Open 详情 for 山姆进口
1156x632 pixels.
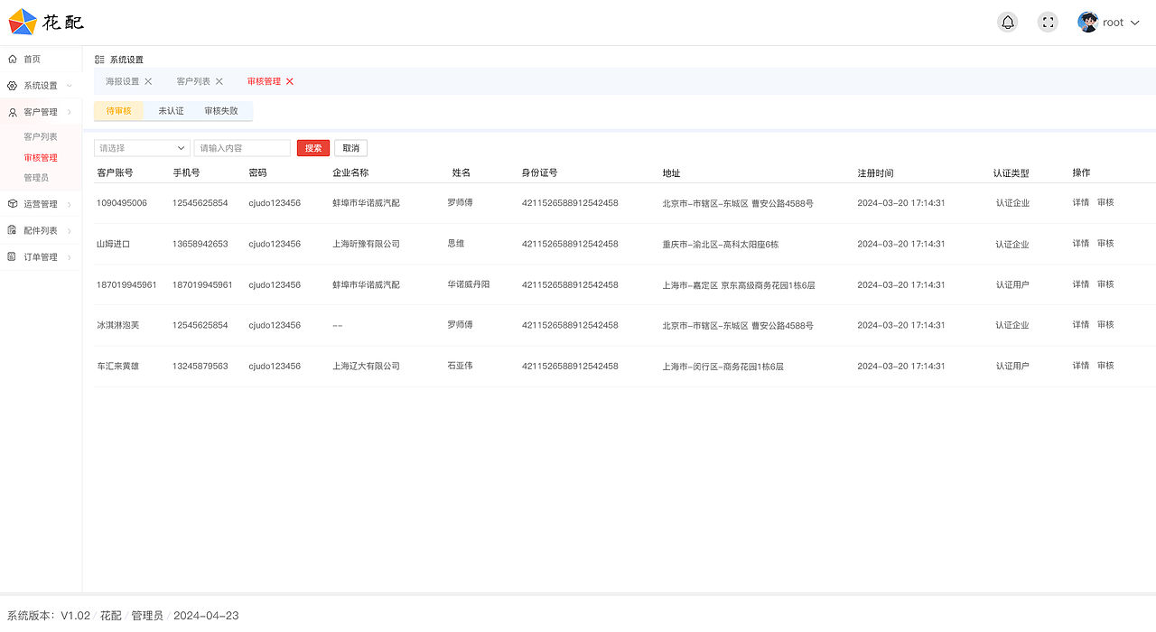click(1081, 244)
